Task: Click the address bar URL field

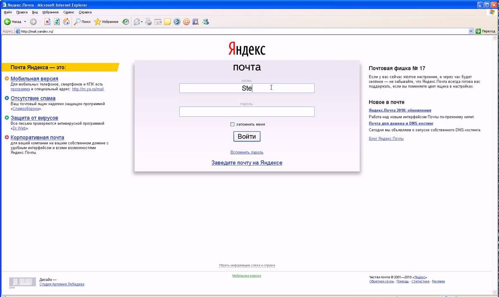Action: click(243, 31)
